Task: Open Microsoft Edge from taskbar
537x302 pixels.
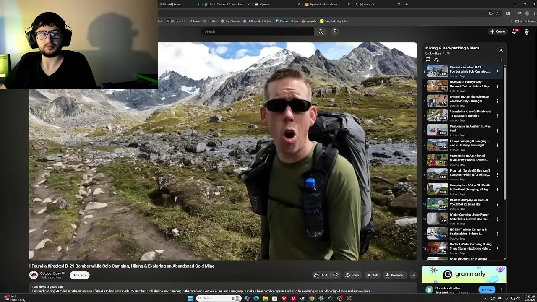Action: tap(256, 298)
